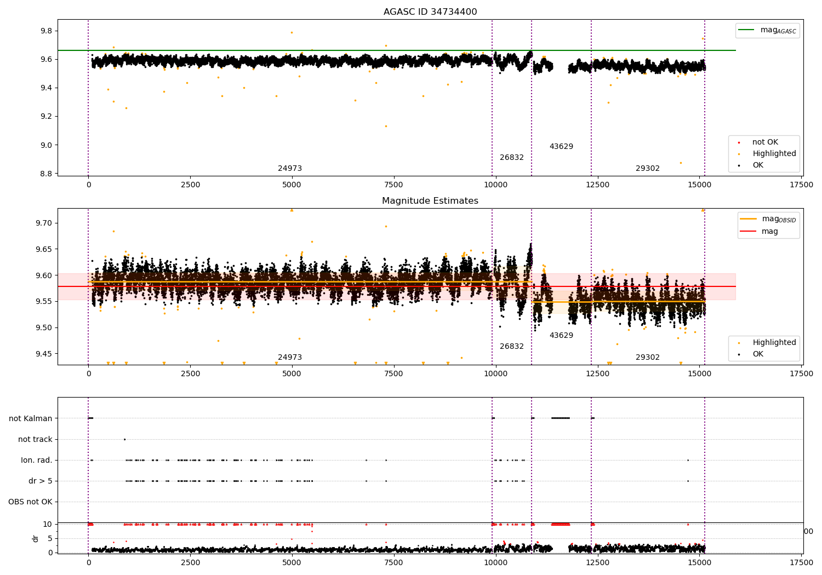Screen dimensions: 822x575
Task: Click the mag OBSID legend label in middle plot
Action: pyautogui.click(x=779, y=219)
